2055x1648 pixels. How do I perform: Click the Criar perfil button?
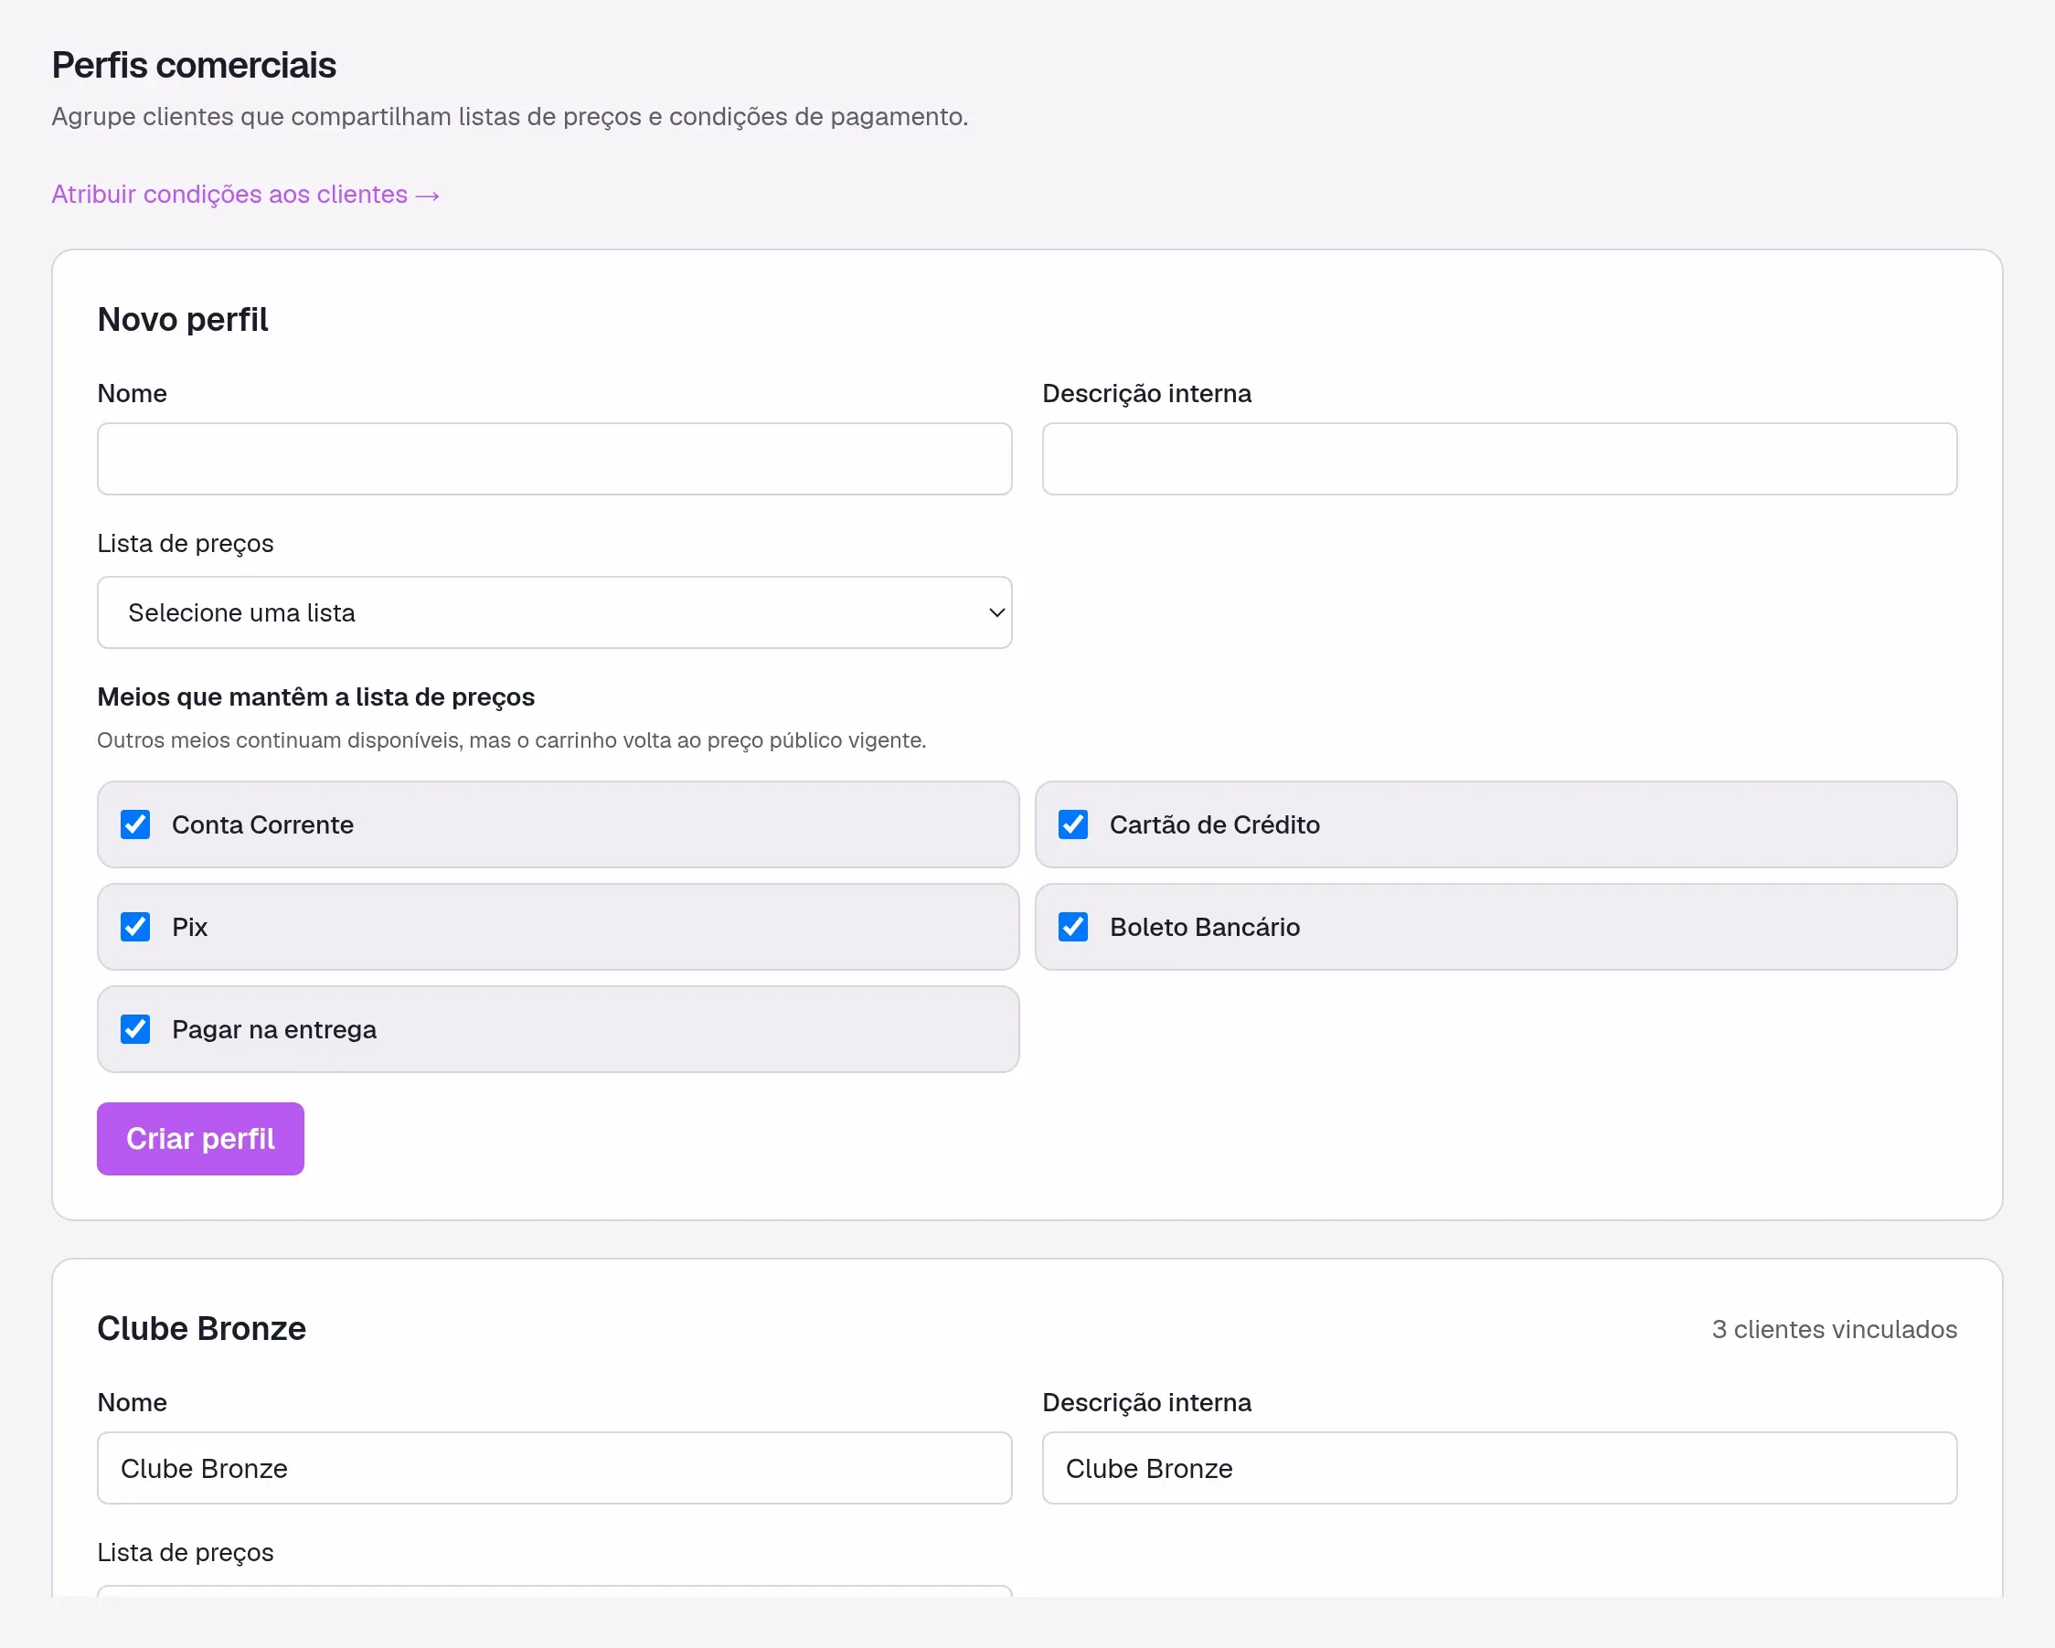tap(200, 1139)
